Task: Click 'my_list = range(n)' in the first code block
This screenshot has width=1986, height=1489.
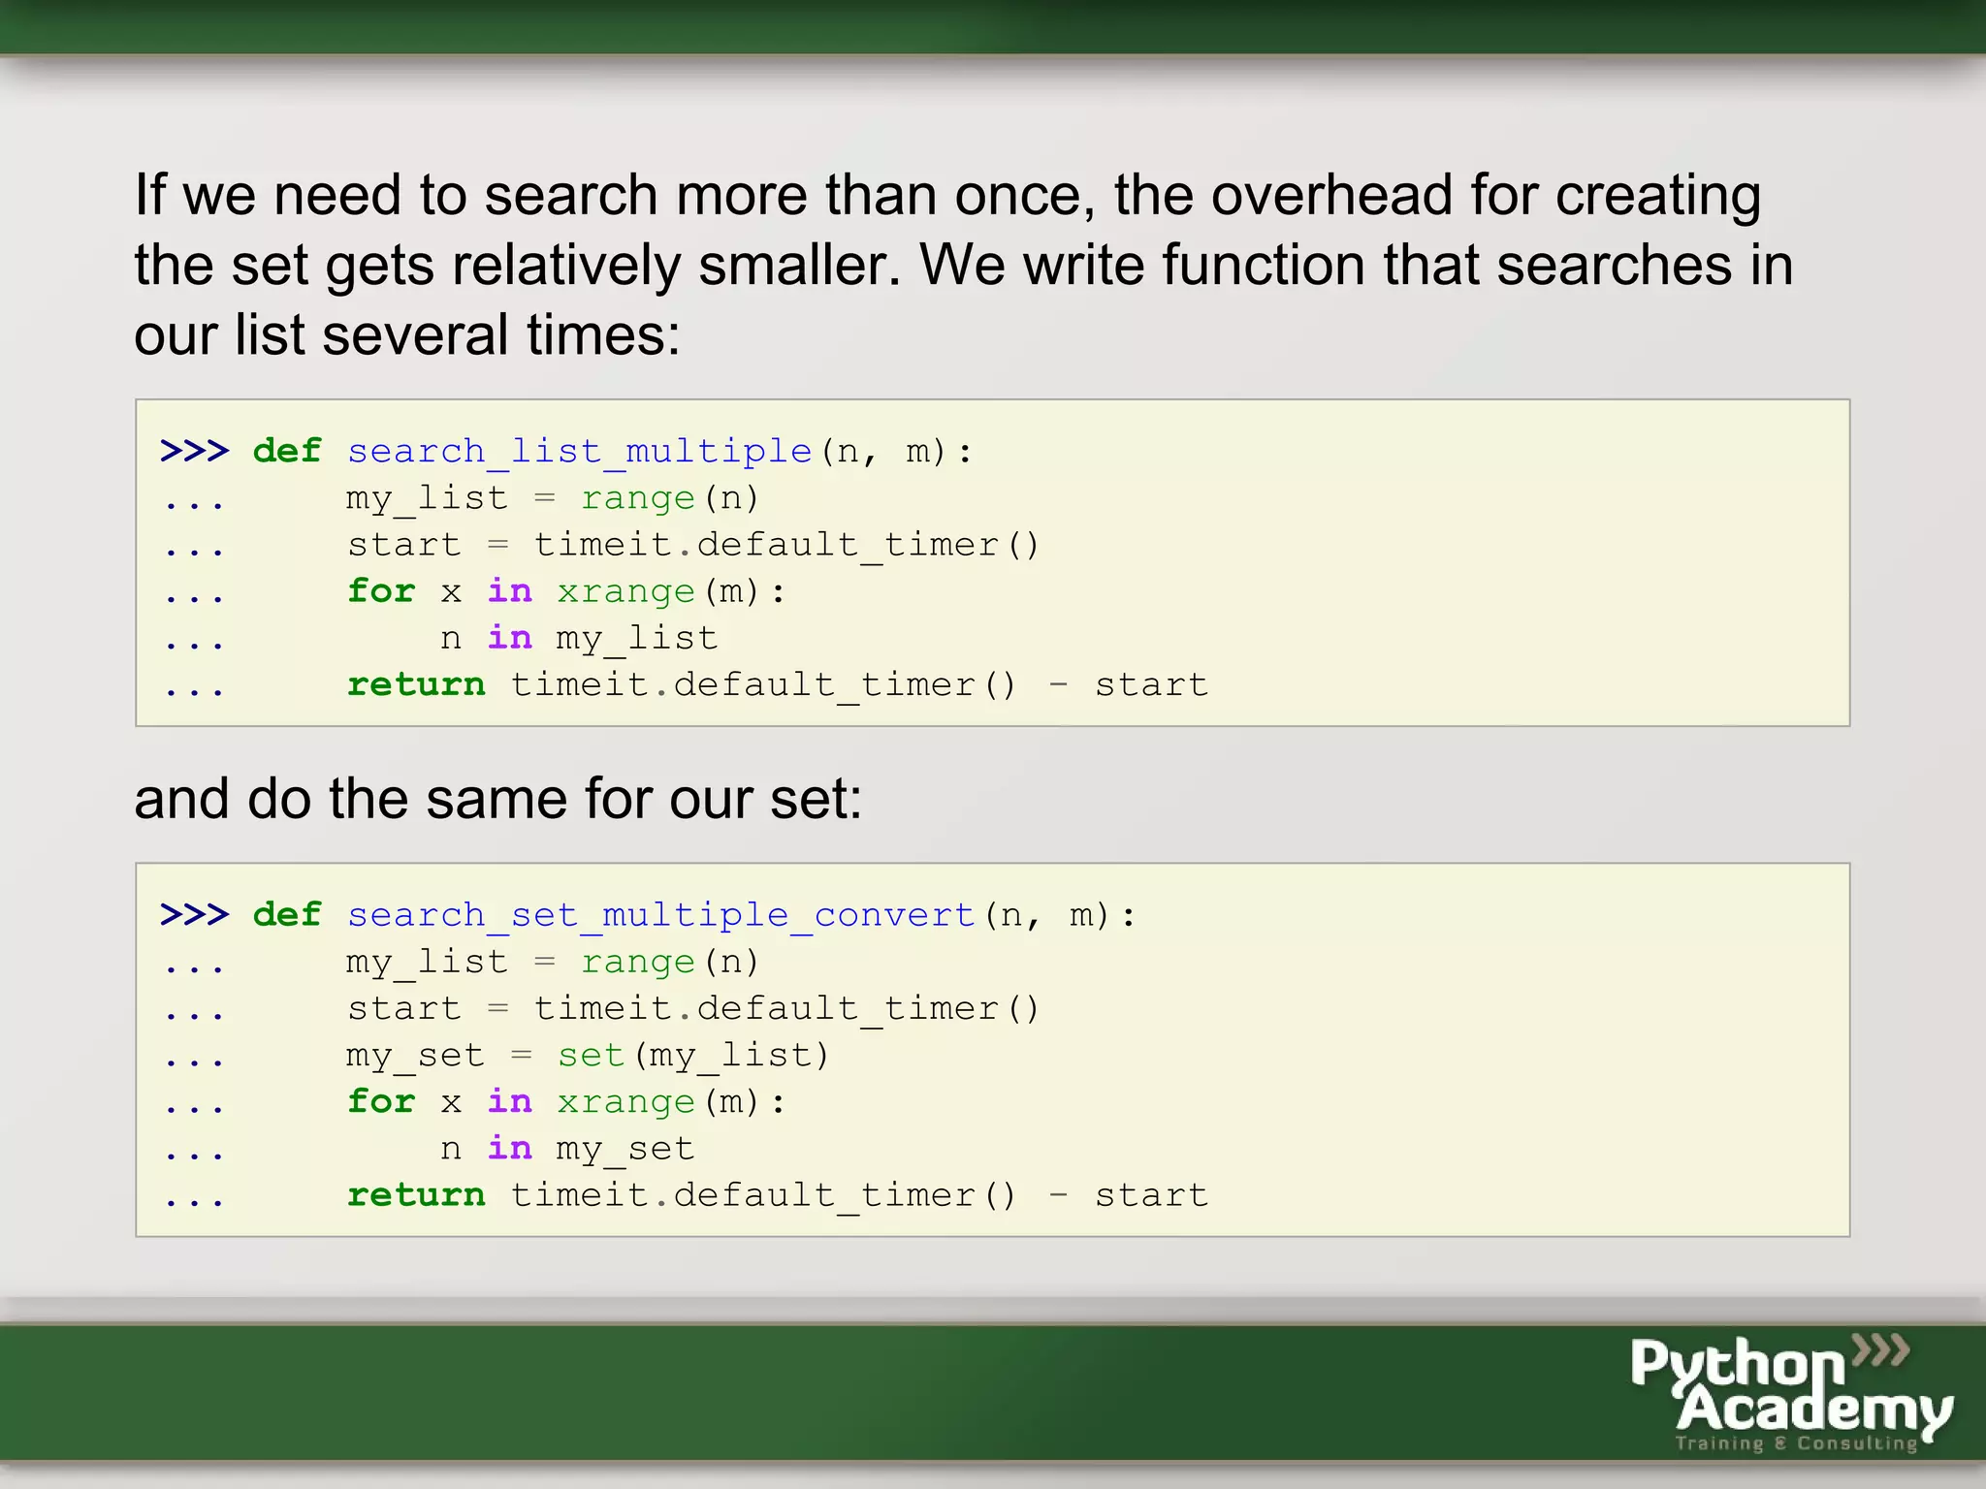Action: pyautogui.click(x=553, y=498)
